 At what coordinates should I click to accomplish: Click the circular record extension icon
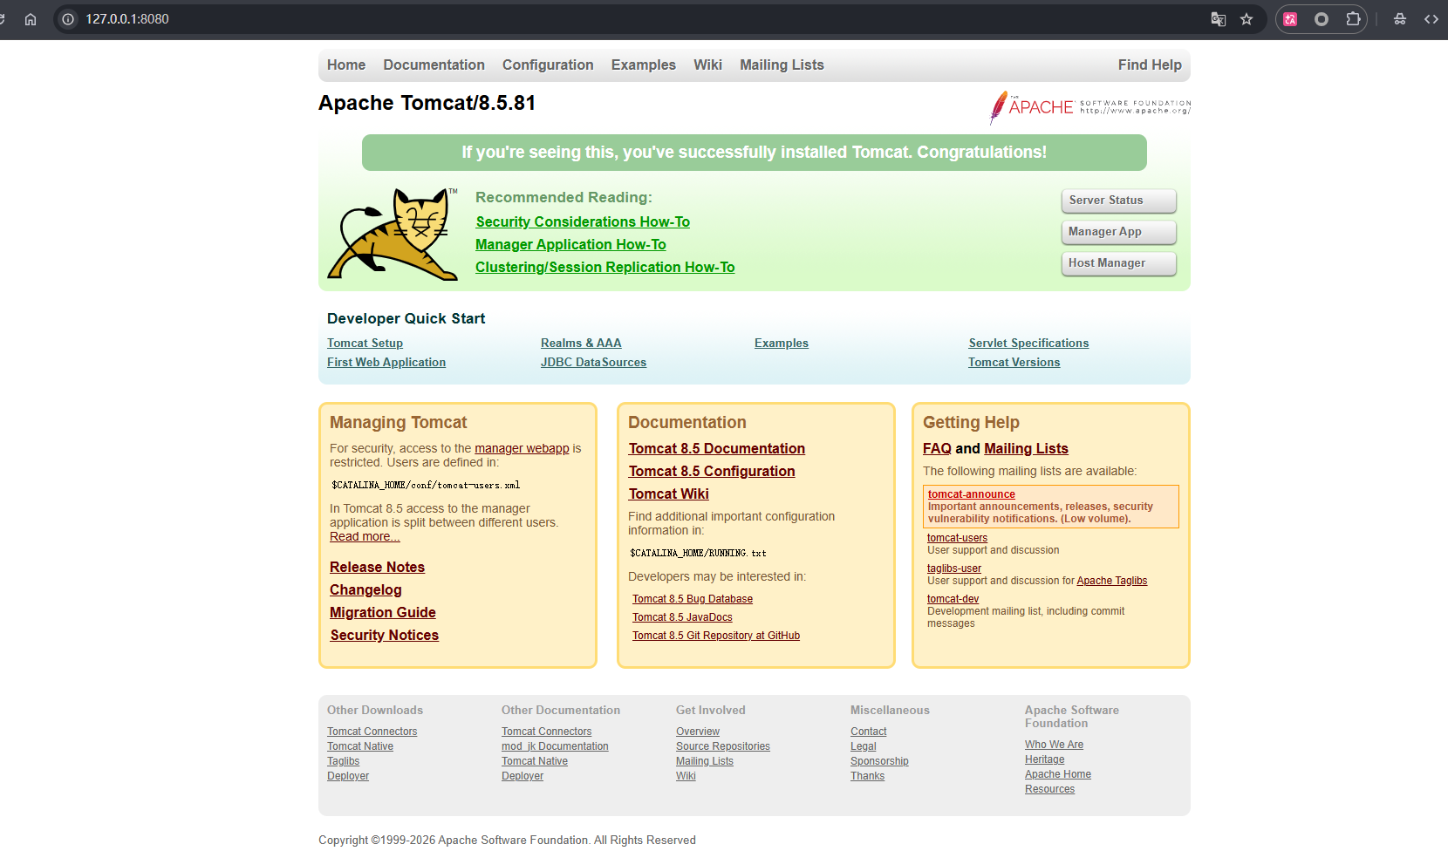click(x=1322, y=19)
